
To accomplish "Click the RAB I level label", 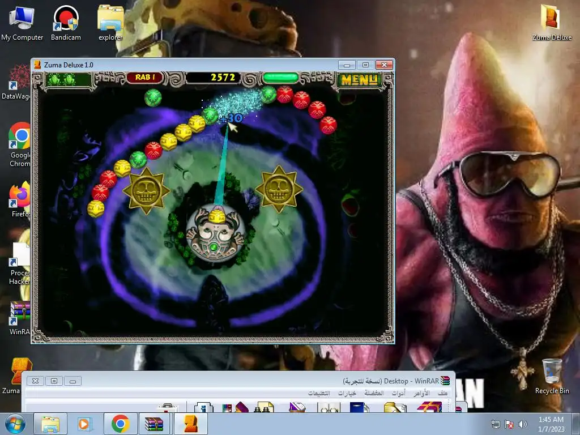I will pos(144,77).
